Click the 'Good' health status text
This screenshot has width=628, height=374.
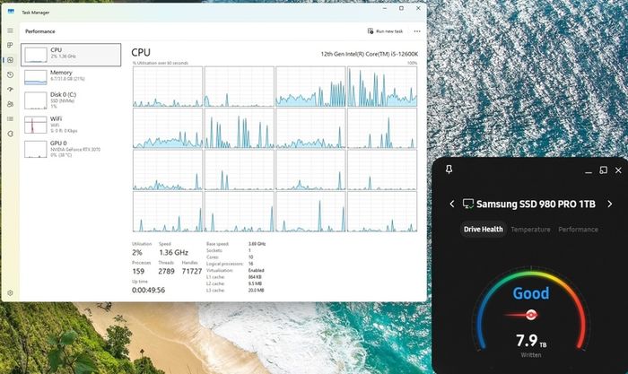(531, 293)
